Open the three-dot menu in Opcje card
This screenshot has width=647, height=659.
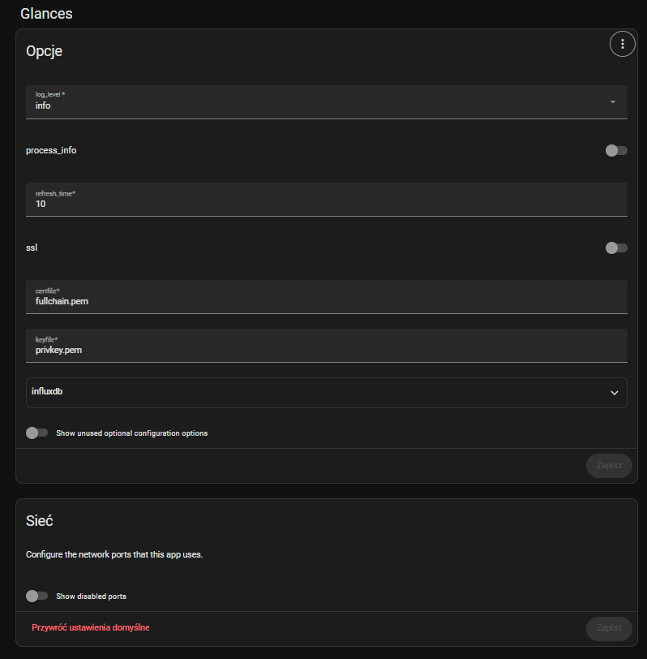(x=622, y=44)
